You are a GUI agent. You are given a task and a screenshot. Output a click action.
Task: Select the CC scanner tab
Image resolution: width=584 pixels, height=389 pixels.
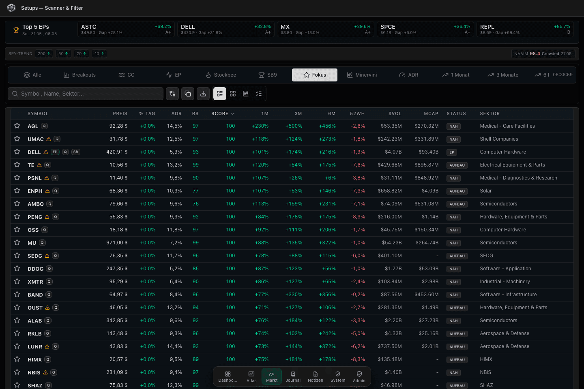tap(127, 75)
